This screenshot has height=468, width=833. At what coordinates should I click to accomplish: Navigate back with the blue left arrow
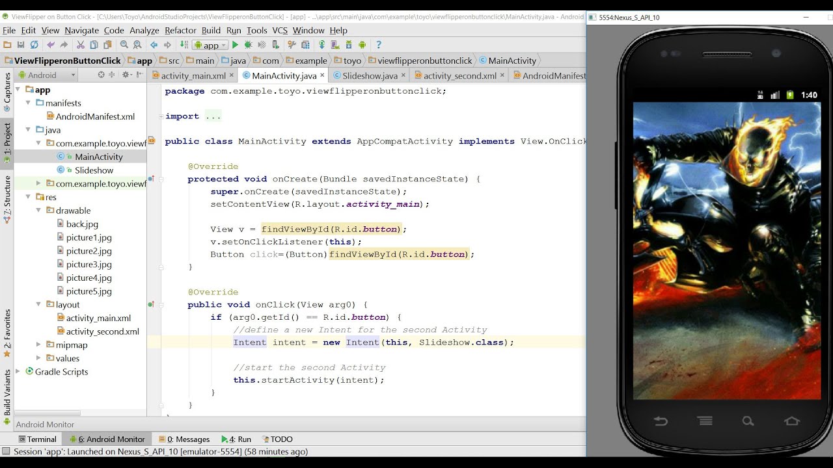(154, 45)
